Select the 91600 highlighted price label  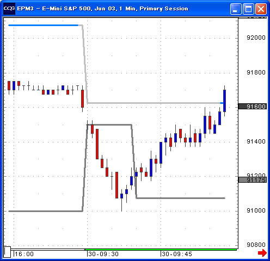253,107
